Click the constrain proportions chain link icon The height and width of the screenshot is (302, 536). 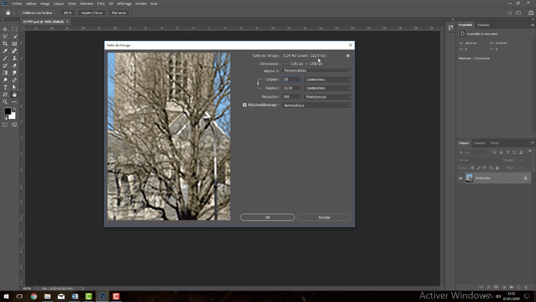(x=258, y=84)
